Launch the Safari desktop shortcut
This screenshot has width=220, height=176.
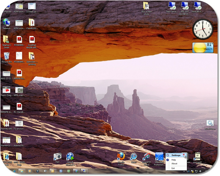133,157
